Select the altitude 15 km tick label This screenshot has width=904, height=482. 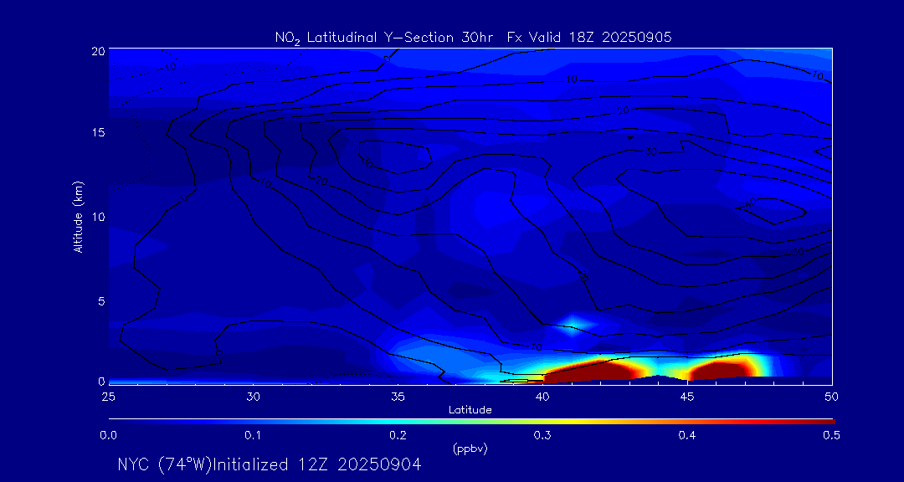pyautogui.click(x=97, y=133)
